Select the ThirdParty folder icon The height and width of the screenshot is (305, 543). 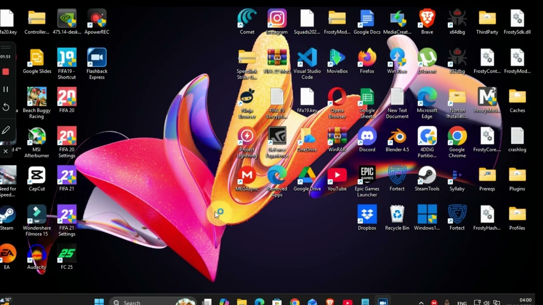[x=487, y=22]
